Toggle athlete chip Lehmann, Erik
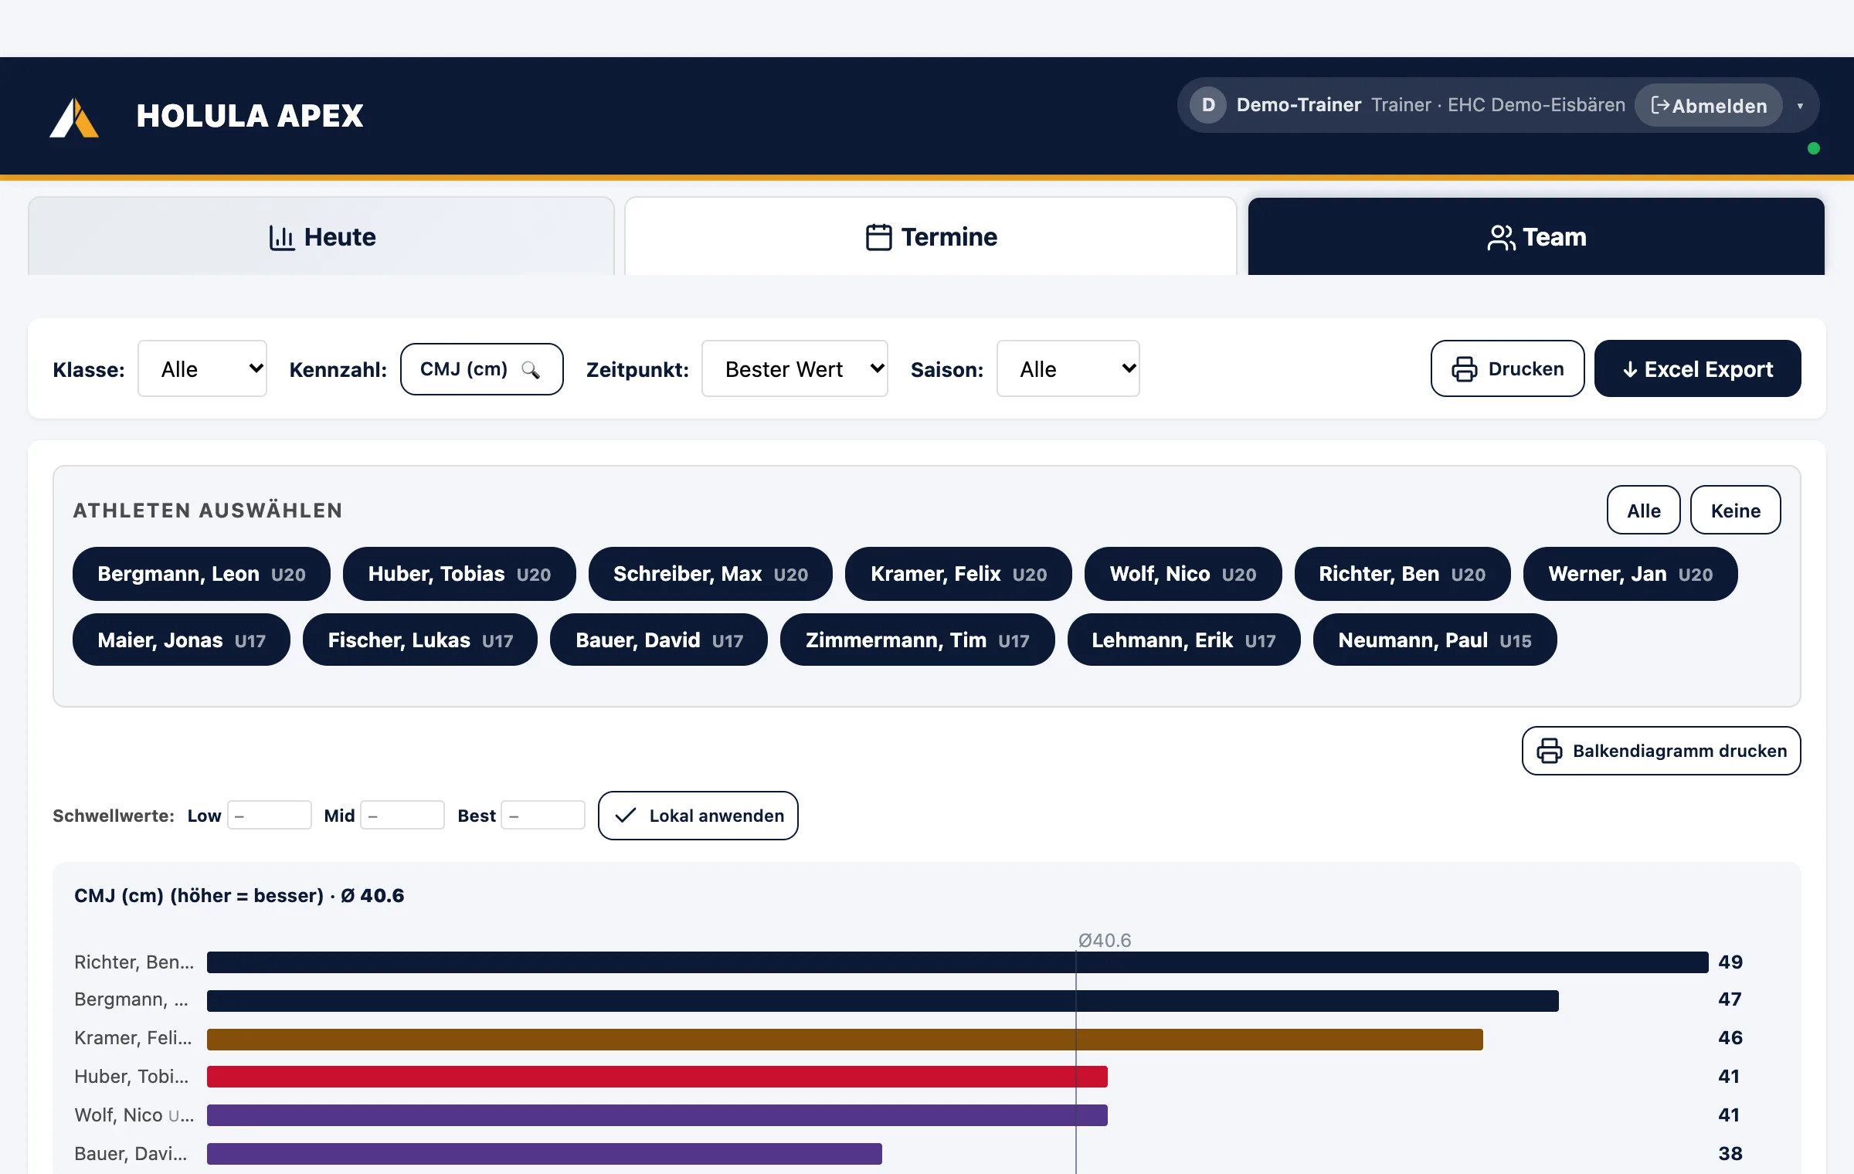This screenshot has width=1854, height=1174. [x=1184, y=640]
